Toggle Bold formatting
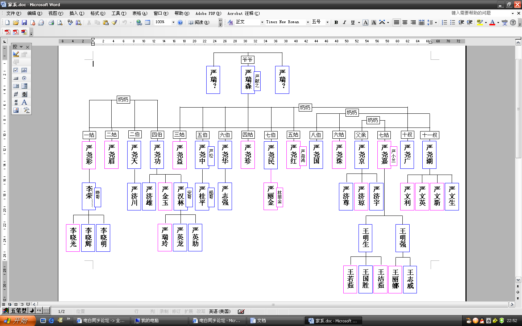This screenshot has height=326, width=522. (336, 22)
